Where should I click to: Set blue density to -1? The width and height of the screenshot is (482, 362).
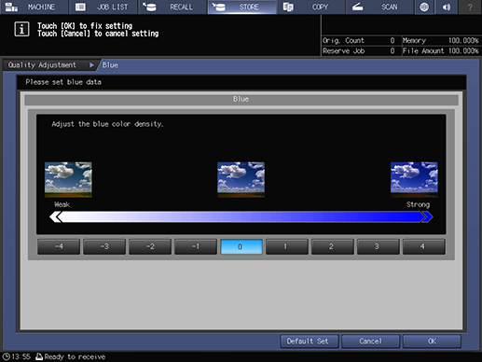[196, 246]
